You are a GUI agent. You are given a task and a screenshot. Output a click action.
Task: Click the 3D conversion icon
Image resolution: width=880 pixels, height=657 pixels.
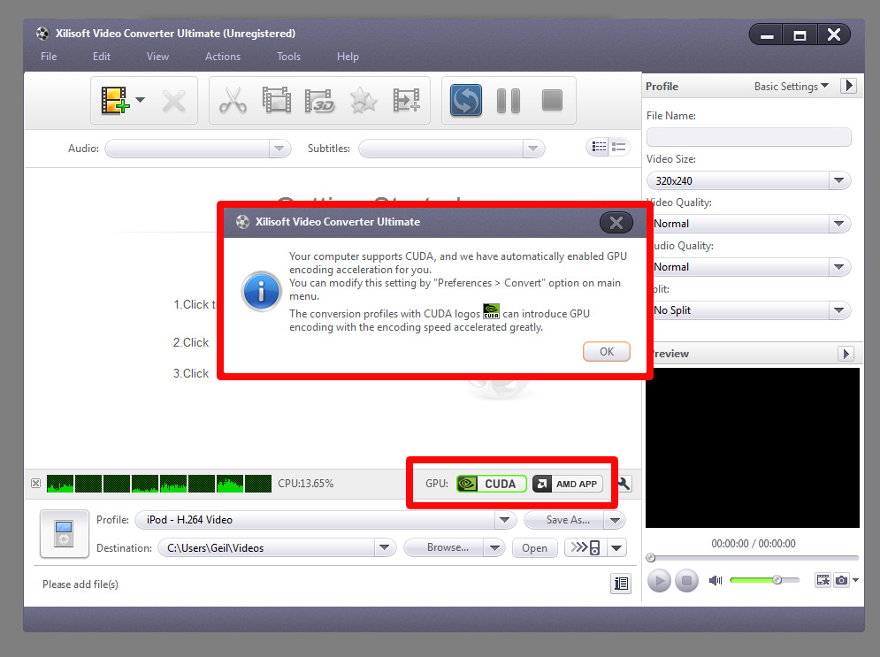pos(319,101)
